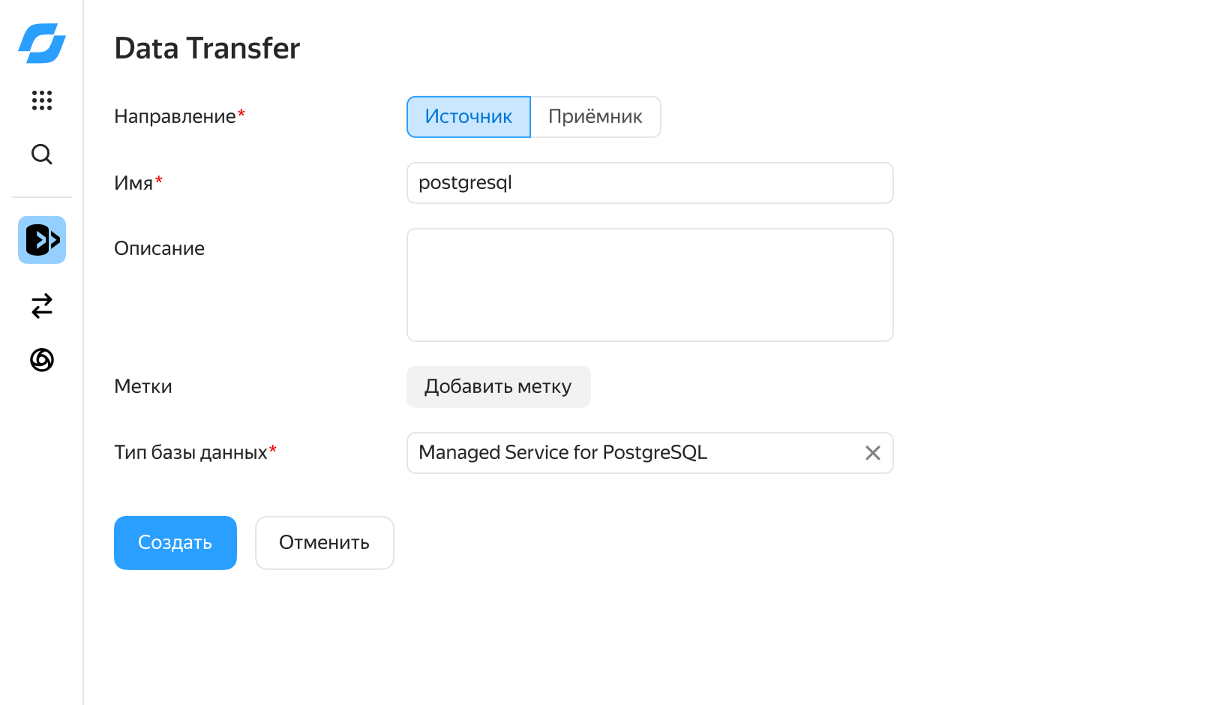Image resolution: width=1224 pixels, height=705 pixels.
Task: Click the Имя field containing postgresql
Action: click(x=649, y=183)
